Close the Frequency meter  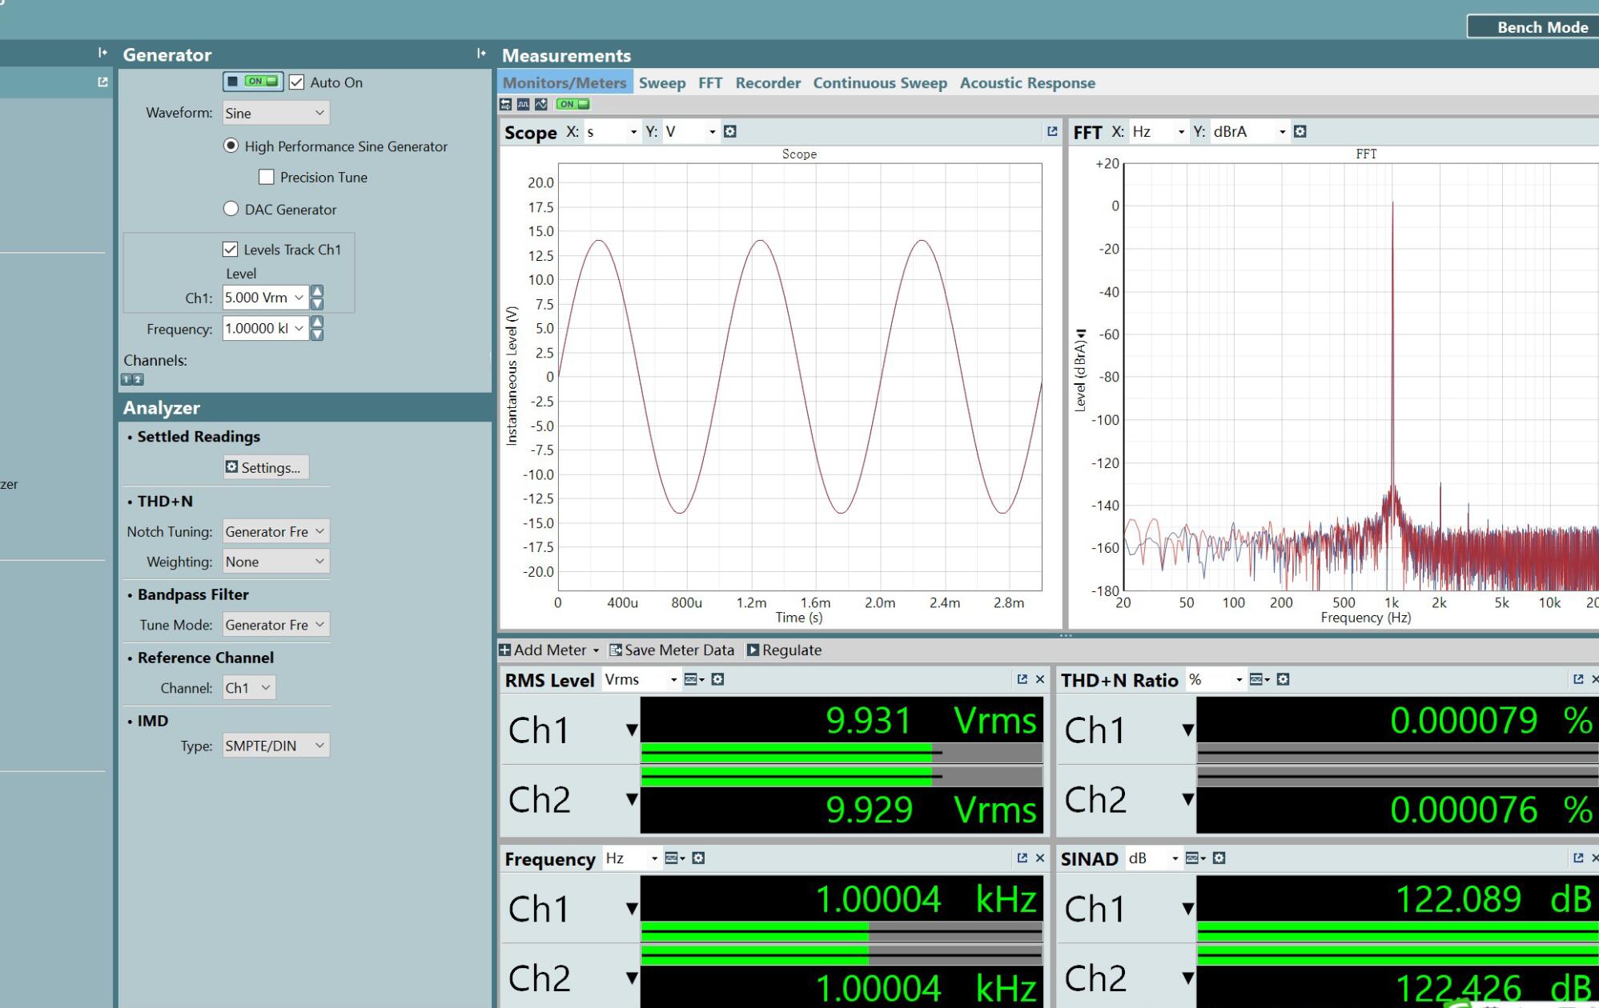(x=1040, y=858)
